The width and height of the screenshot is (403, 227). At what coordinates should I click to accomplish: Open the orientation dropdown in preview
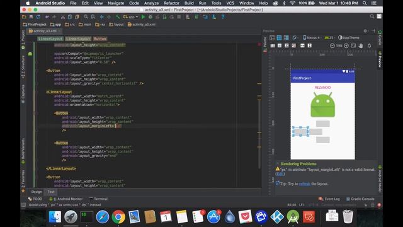295,38
